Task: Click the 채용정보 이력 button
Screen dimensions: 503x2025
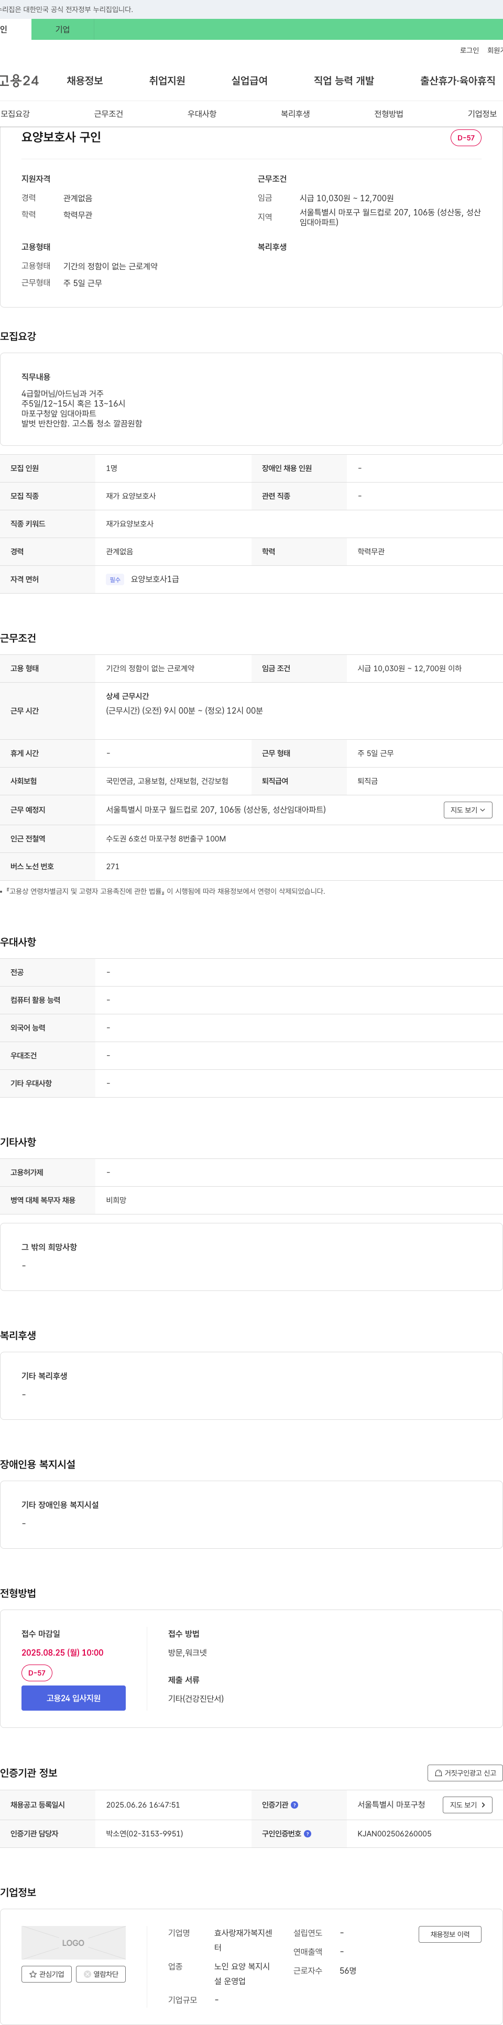Action: pos(450,1934)
